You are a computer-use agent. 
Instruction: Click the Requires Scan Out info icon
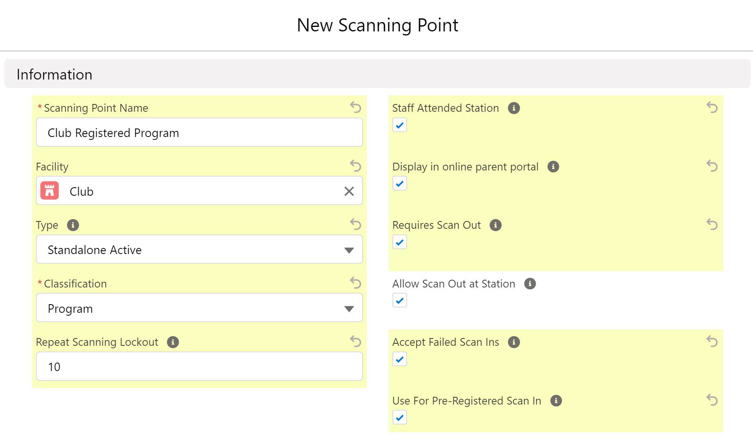pyautogui.click(x=496, y=225)
